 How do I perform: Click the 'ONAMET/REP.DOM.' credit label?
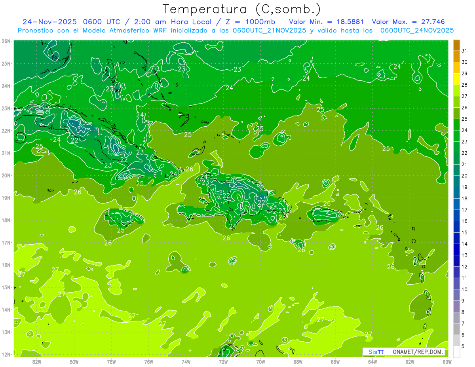pos(417,352)
